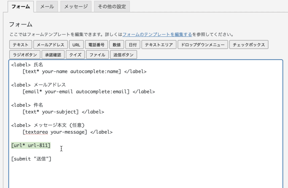Insert a ドロップダウンメニュー tag
Viewport: 288px width, 188px height.
pos(203,45)
